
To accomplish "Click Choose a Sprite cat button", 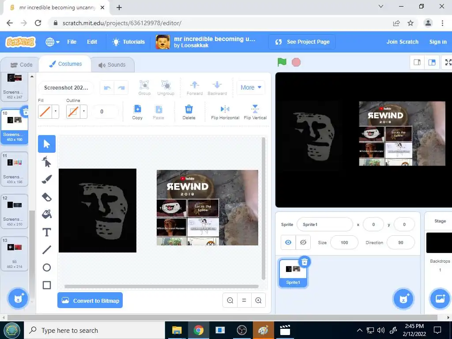I will pyautogui.click(x=403, y=299).
